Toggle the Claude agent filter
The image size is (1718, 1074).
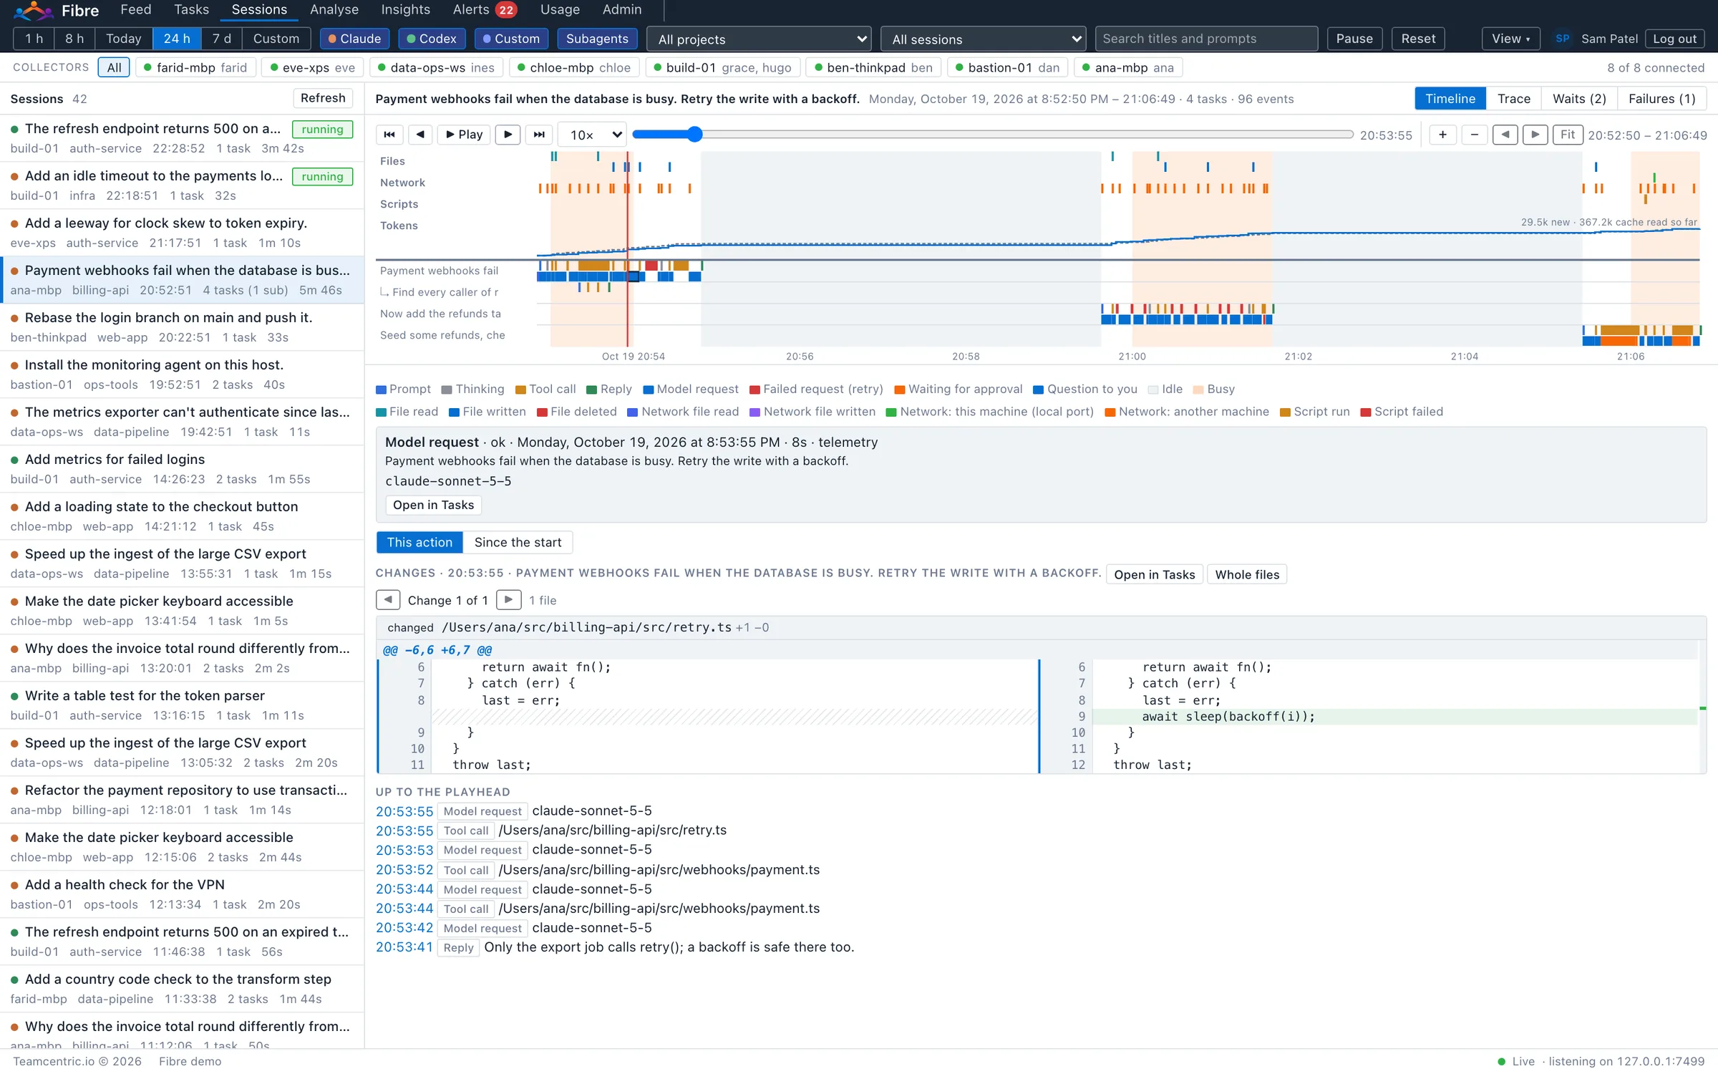pos(354,39)
